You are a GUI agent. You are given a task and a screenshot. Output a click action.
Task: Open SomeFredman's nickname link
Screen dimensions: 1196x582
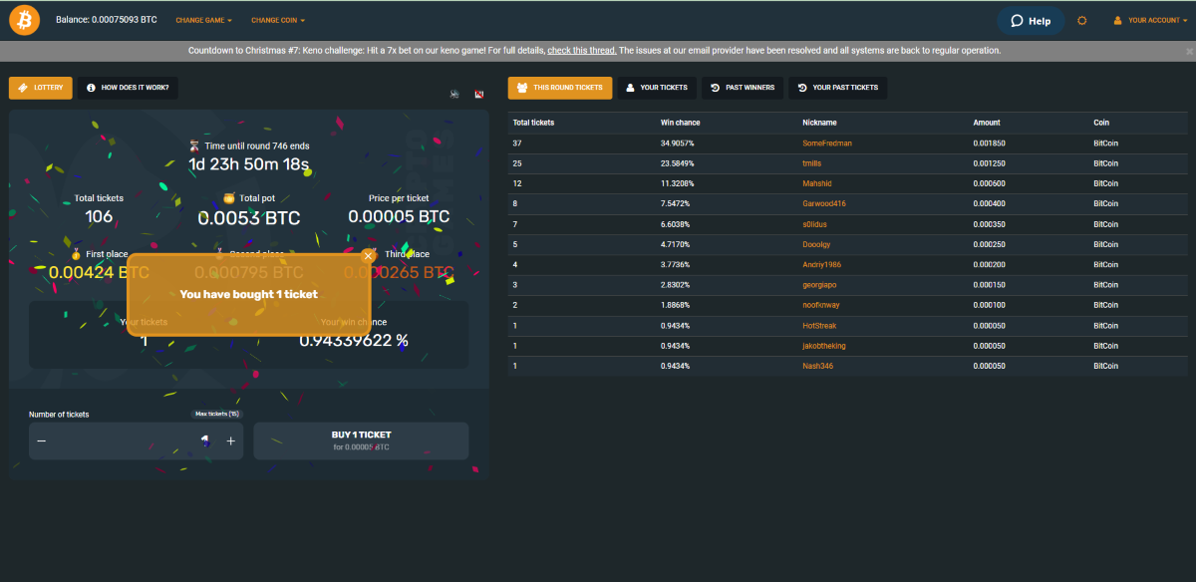pyautogui.click(x=827, y=144)
